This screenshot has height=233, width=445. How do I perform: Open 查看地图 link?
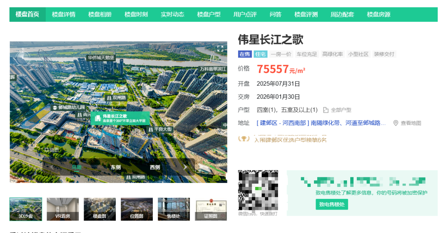(x=411, y=123)
